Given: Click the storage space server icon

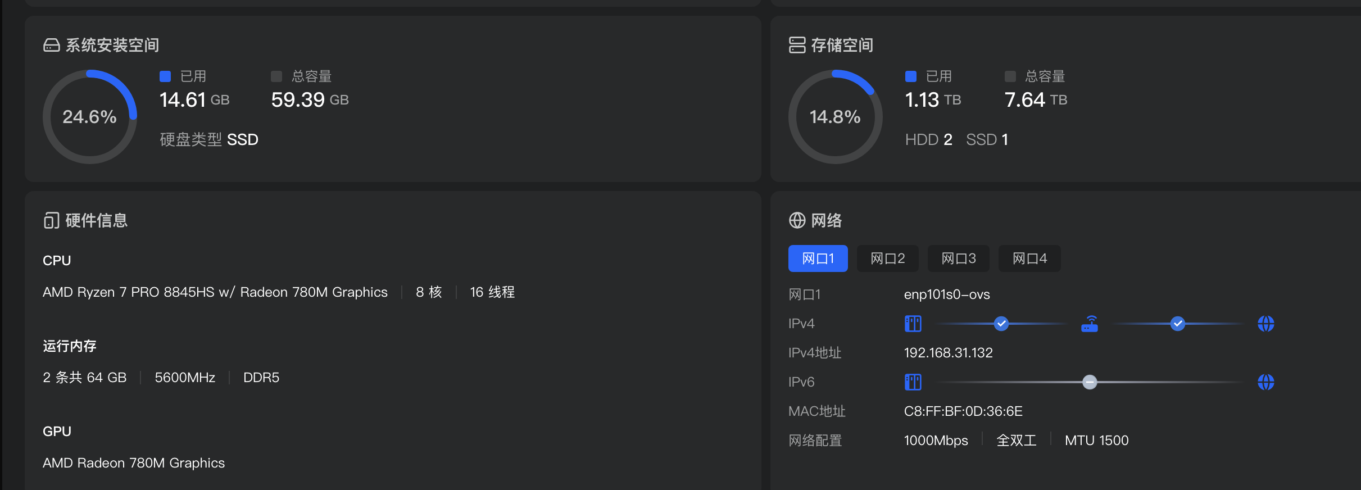Looking at the screenshot, I should [x=797, y=45].
